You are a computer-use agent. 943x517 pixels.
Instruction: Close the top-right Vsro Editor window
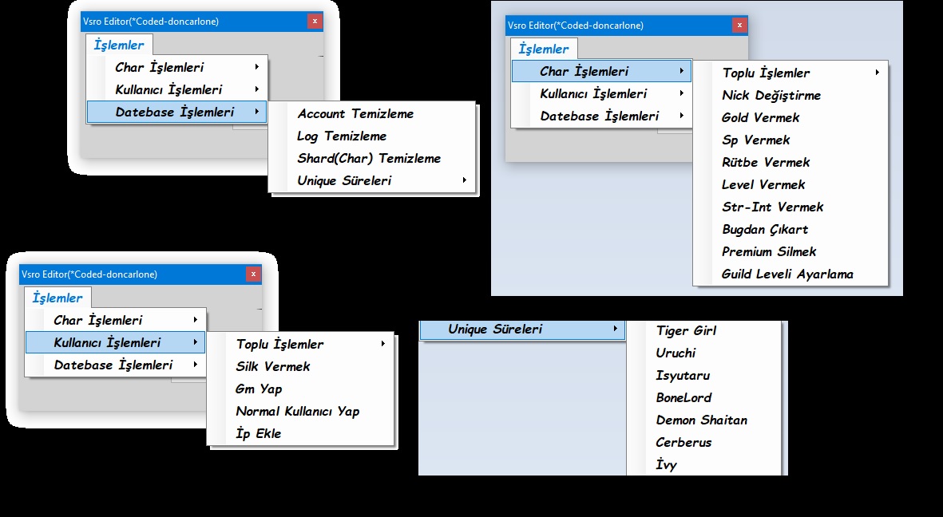coord(739,26)
